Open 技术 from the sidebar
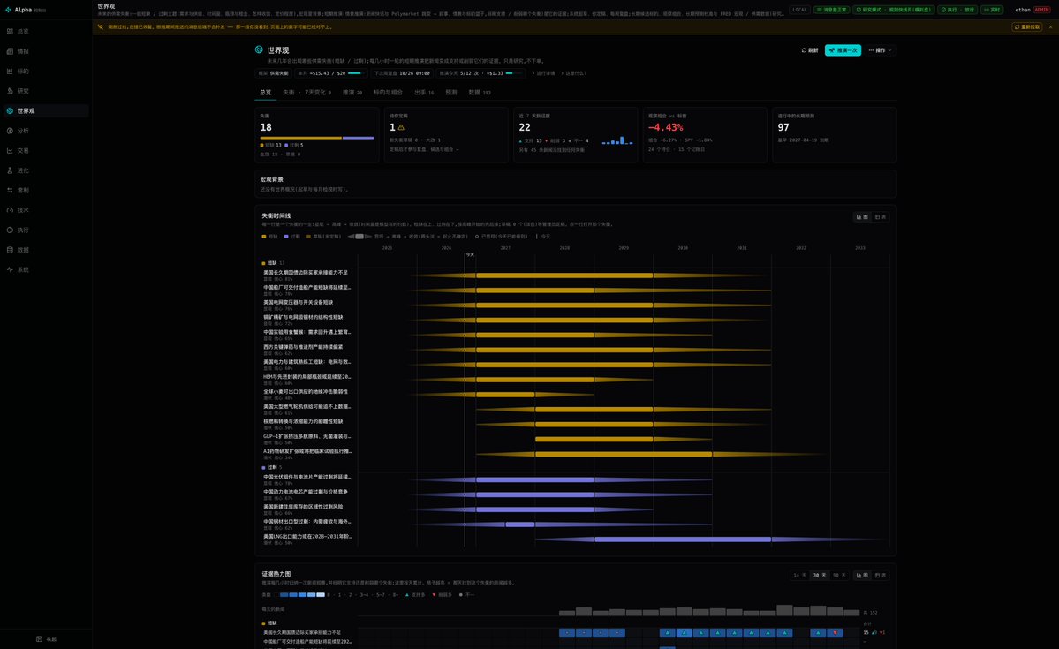 (45, 210)
